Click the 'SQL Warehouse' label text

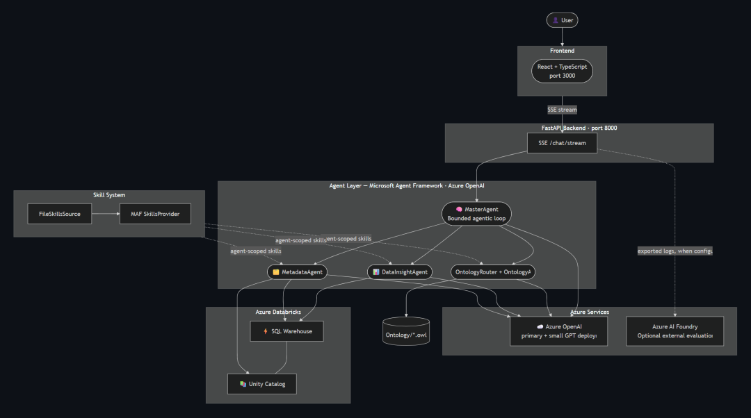point(291,331)
